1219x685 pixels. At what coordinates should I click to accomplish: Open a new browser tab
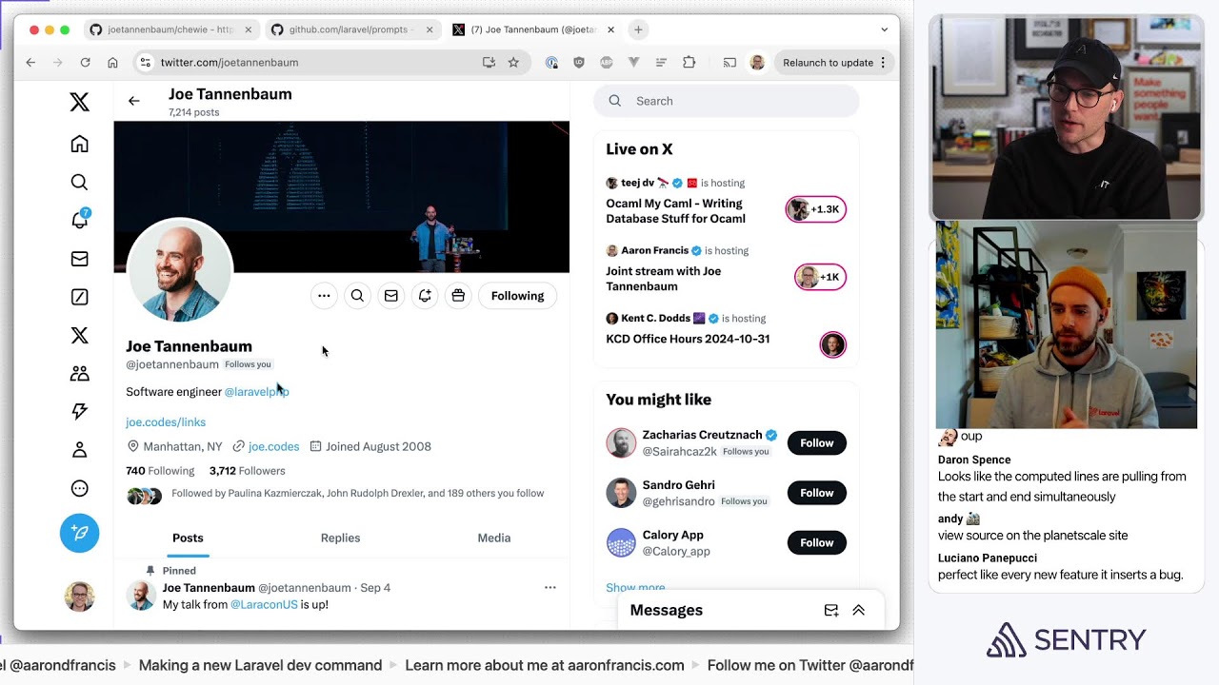(638, 29)
